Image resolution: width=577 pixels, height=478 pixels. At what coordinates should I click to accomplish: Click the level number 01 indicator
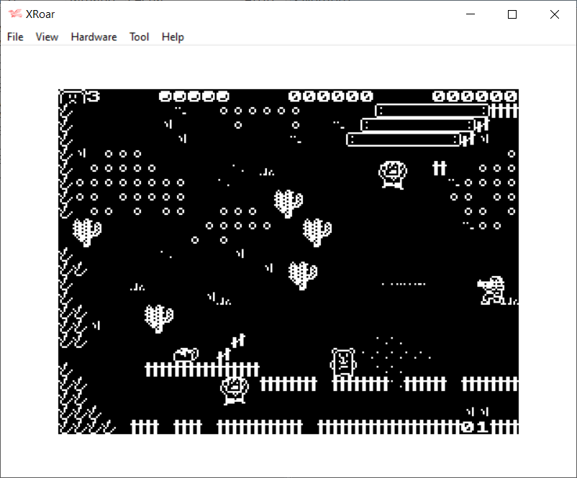click(x=475, y=427)
